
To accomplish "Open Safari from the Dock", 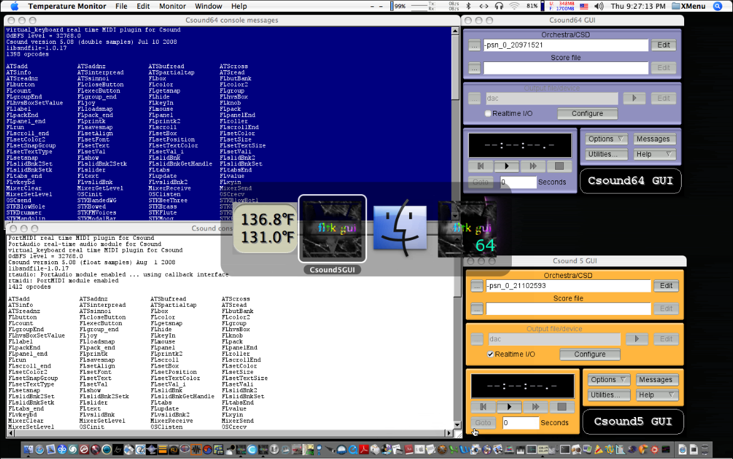I will point(39,450).
